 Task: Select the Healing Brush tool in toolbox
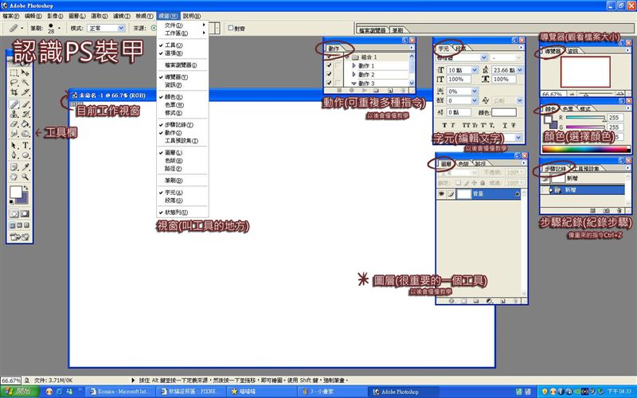click(14, 104)
